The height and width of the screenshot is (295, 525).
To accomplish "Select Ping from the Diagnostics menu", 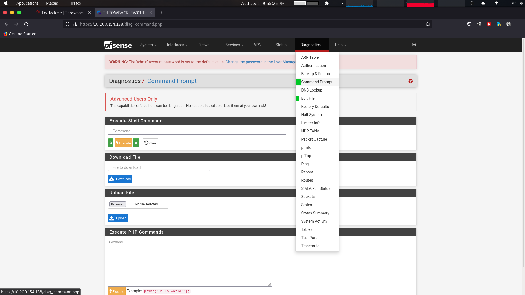I will [305, 164].
